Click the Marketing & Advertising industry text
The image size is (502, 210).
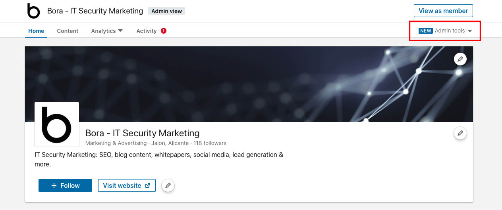click(x=116, y=143)
